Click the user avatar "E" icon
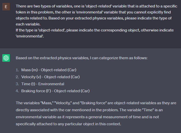 point(6,7)
